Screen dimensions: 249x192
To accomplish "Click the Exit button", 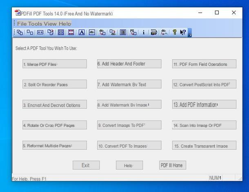I will point(86,165).
